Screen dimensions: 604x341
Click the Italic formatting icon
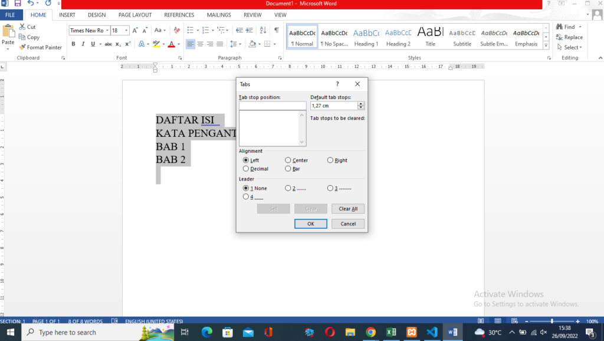pos(83,44)
